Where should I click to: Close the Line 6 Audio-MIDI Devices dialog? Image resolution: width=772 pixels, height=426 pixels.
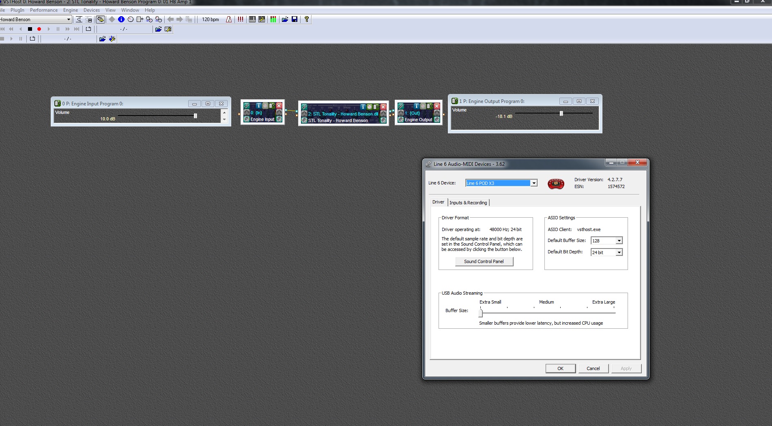pyautogui.click(x=637, y=163)
